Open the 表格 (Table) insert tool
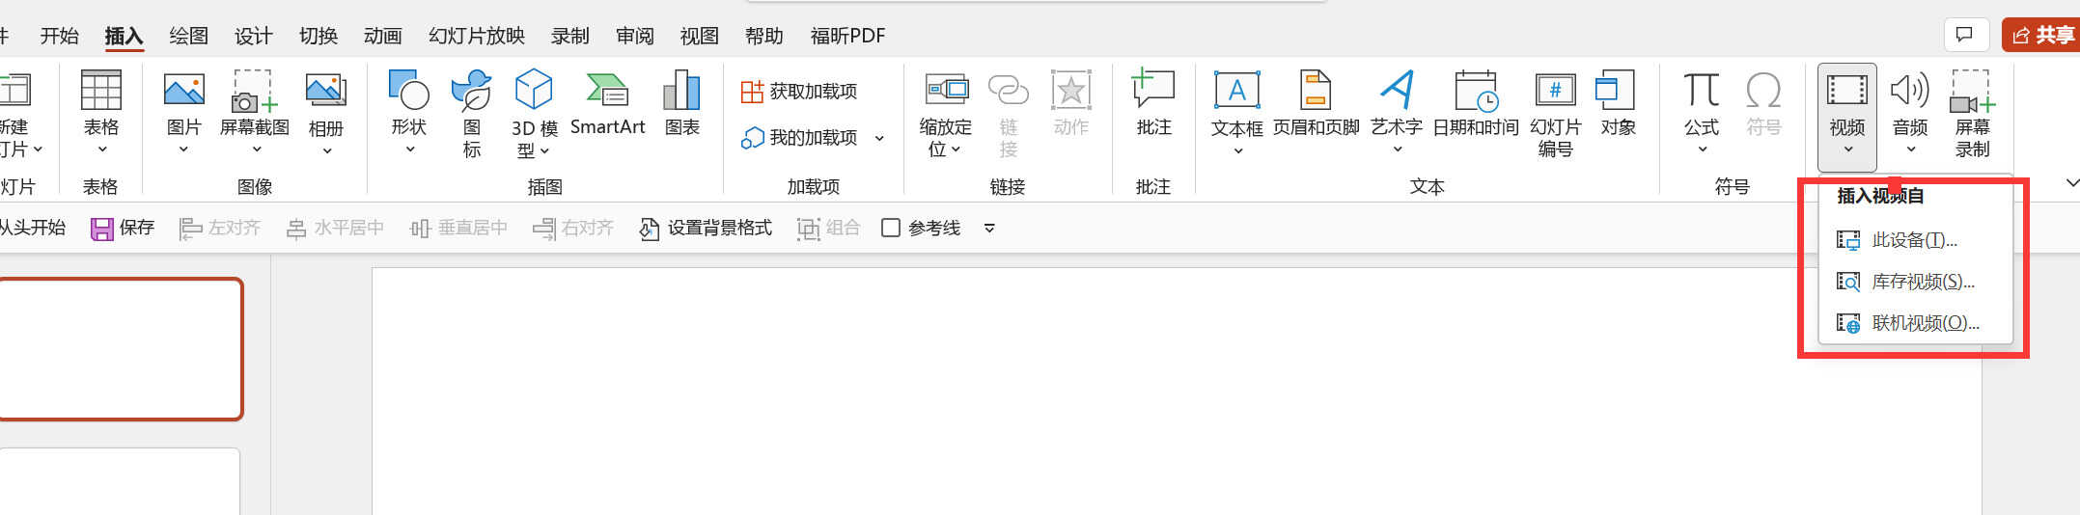2080x515 pixels. coord(100,113)
